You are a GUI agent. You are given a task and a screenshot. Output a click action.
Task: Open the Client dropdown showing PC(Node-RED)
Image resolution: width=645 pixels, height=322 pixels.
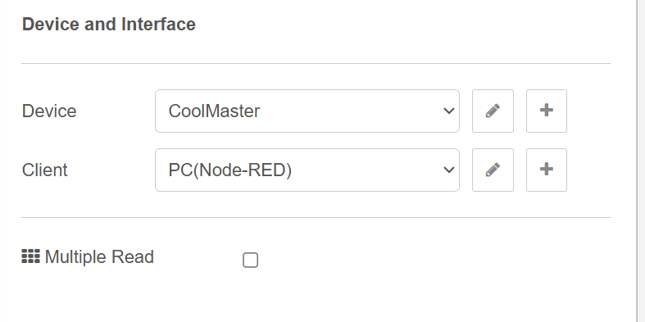click(x=307, y=170)
